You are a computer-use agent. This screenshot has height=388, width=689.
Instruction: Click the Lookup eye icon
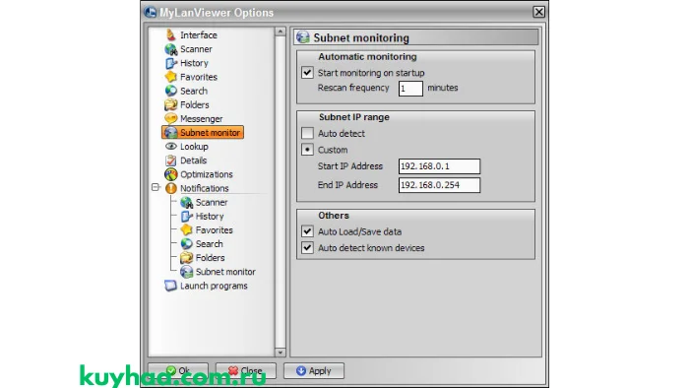click(170, 147)
